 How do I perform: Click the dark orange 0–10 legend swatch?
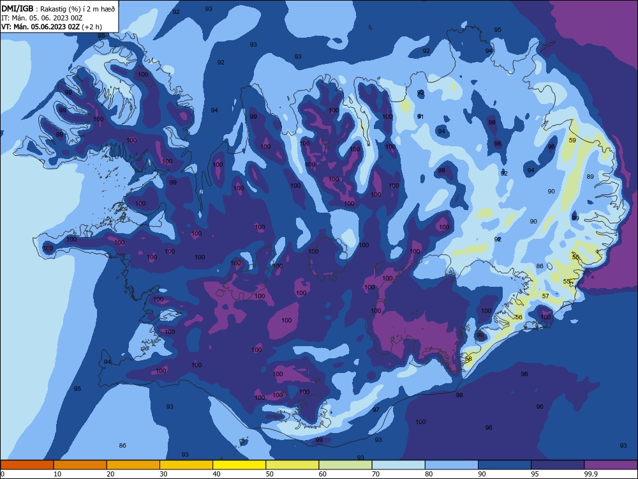pyautogui.click(x=27, y=465)
